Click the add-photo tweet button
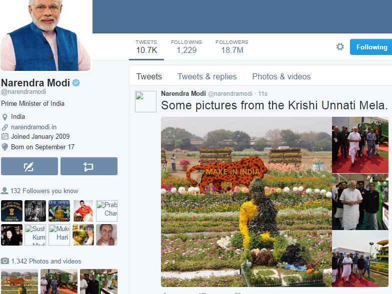Image resolution: width=392 pixels, height=294 pixels. coord(89,166)
